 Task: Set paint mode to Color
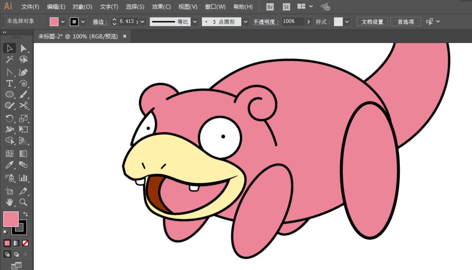[x=7, y=243]
